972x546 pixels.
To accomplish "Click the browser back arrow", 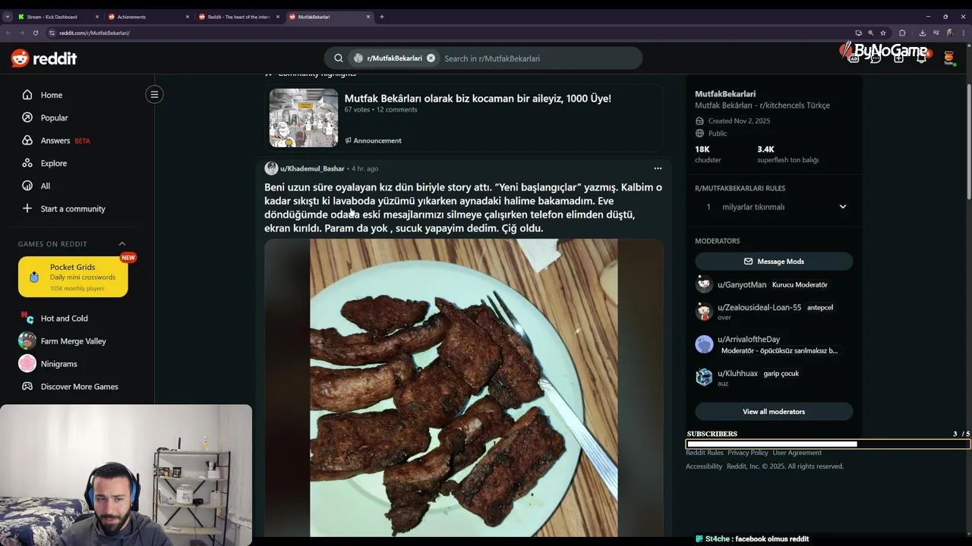I will tap(8, 33).
